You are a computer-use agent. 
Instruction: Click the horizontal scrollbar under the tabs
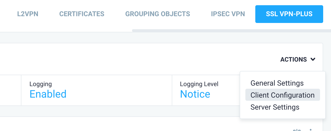point(230,31)
